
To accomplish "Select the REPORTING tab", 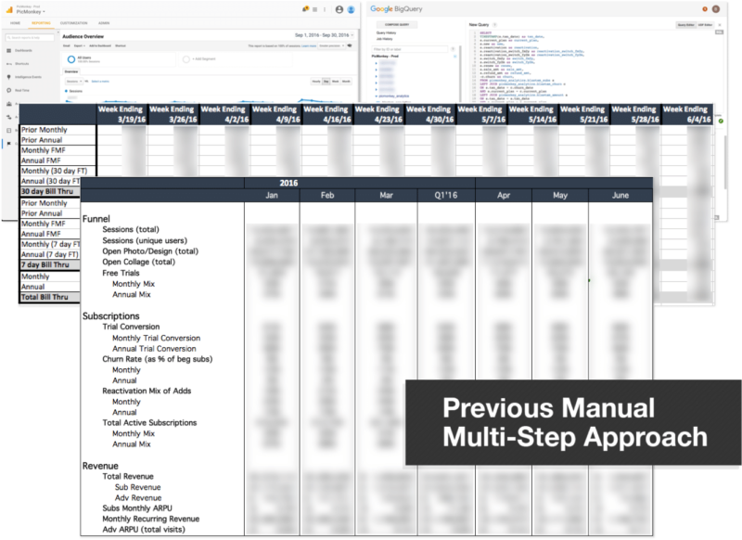I will [41, 22].
